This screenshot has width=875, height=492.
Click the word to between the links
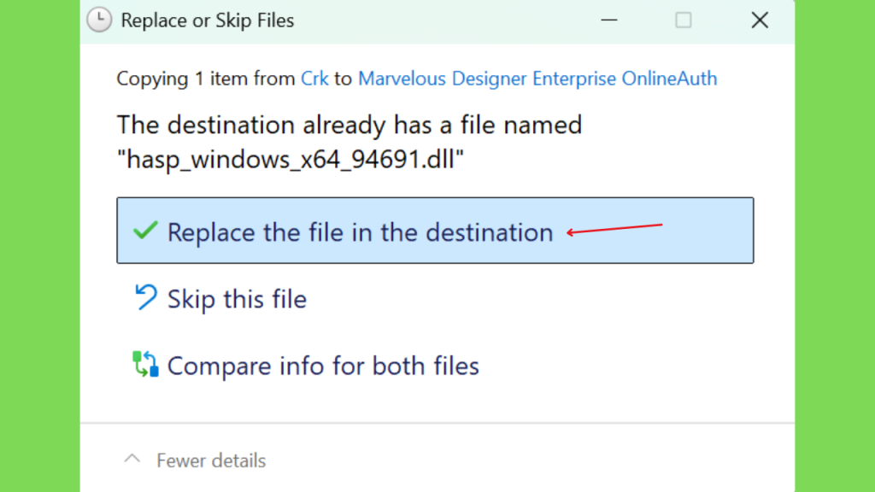(x=344, y=79)
